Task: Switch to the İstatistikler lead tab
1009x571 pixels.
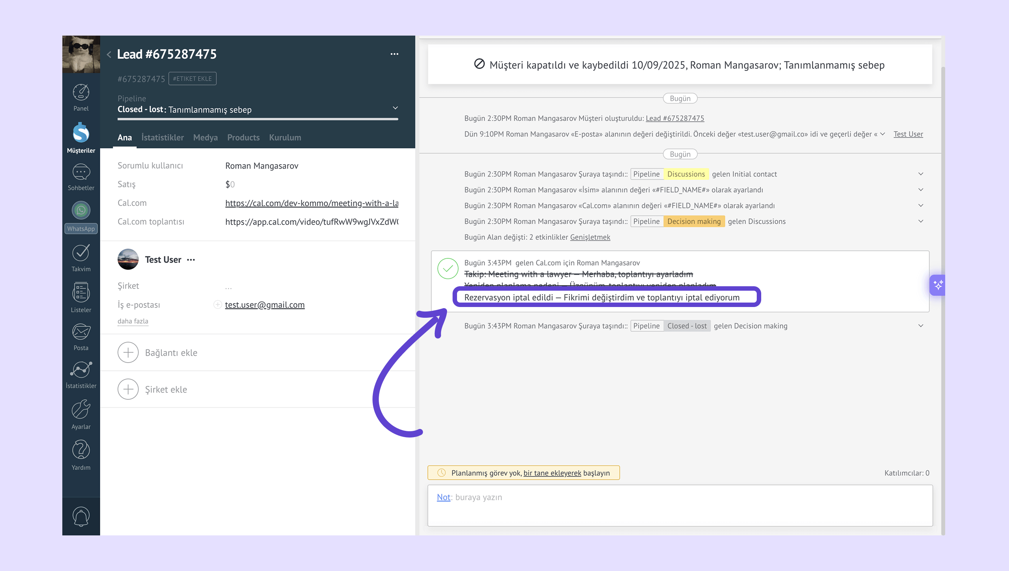Action: coord(162,138)
